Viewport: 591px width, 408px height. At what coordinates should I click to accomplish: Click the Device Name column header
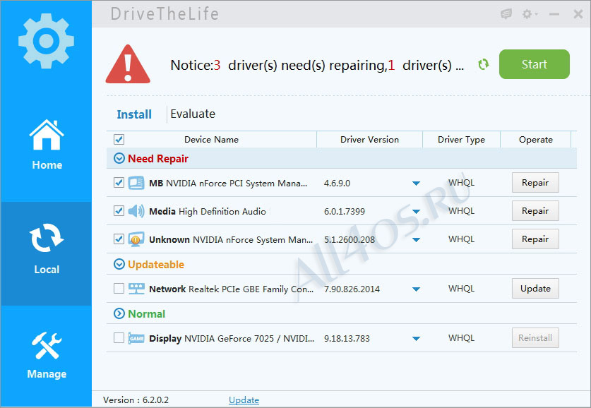[211, 139]
